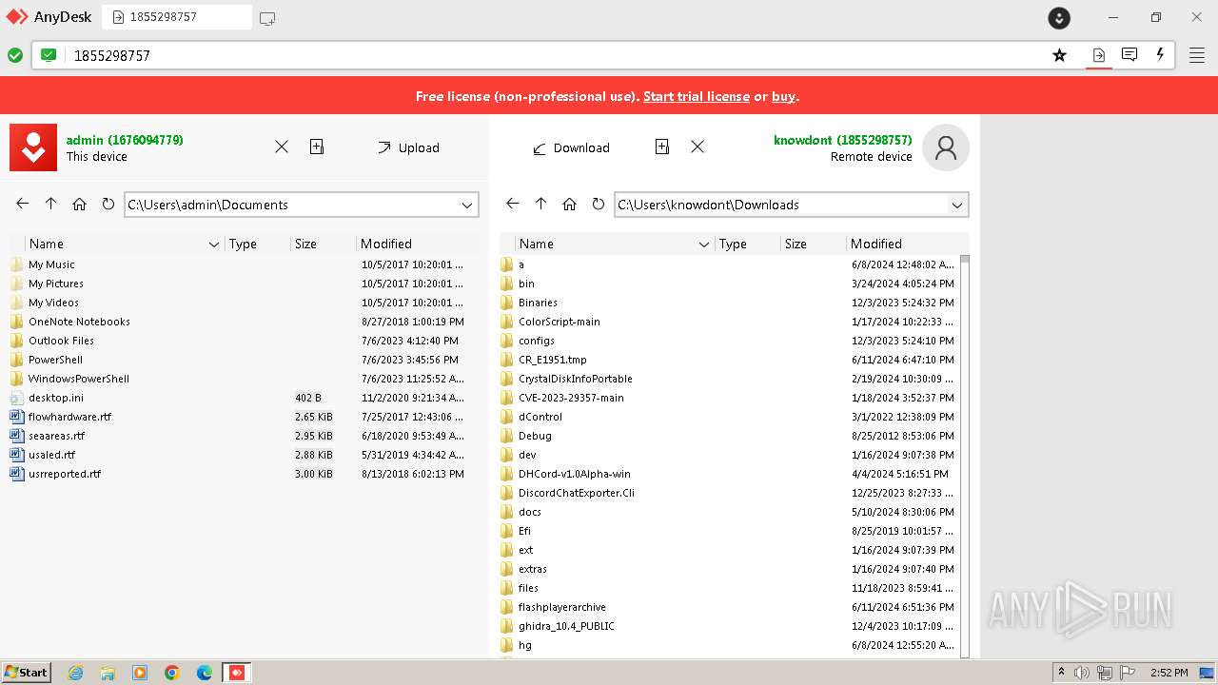Add address to favorites with star icon

tap(1059, 55)
